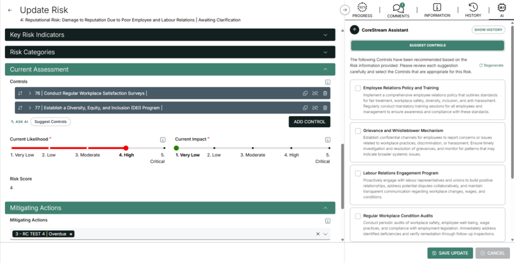Expand the Key Risk Indicators section
Screen dimensions: 514x263
pyautogui.click(x=170, y=35)
